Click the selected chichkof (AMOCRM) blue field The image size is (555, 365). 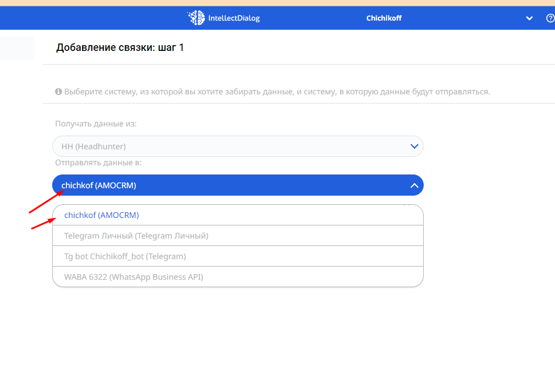pos(229,185)
